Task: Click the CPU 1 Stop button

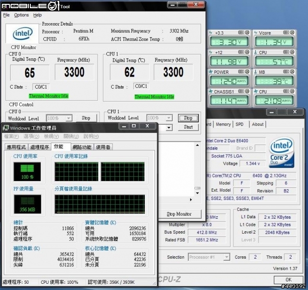Action: tap(188, 118)
